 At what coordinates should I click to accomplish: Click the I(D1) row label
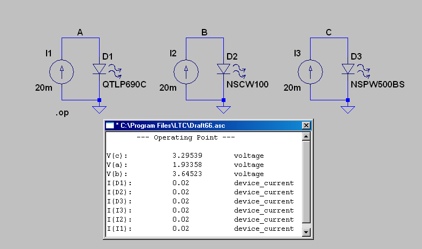119,183
